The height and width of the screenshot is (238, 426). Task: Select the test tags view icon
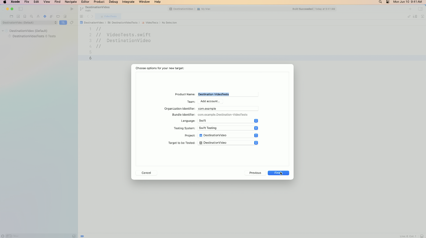point(72,23)
